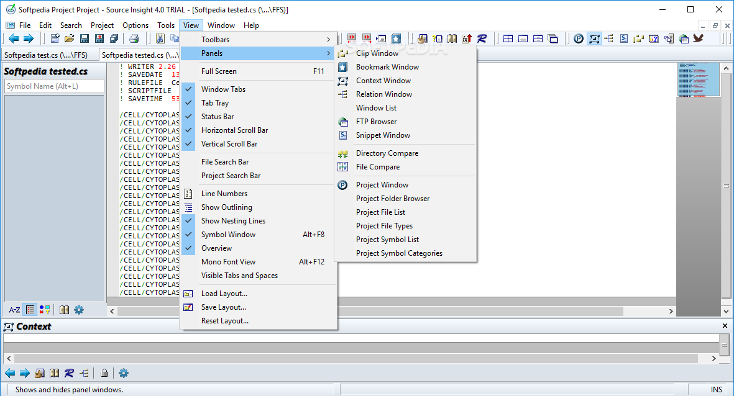Click the A-Z sort button in symbol panel
734x396 pixels.
point(14,310)
